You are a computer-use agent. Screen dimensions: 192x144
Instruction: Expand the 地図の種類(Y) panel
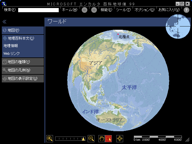pos(23,62)
